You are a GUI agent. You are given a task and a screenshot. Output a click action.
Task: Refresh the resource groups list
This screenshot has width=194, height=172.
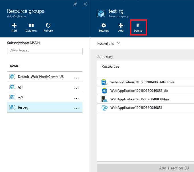(48, 28)
